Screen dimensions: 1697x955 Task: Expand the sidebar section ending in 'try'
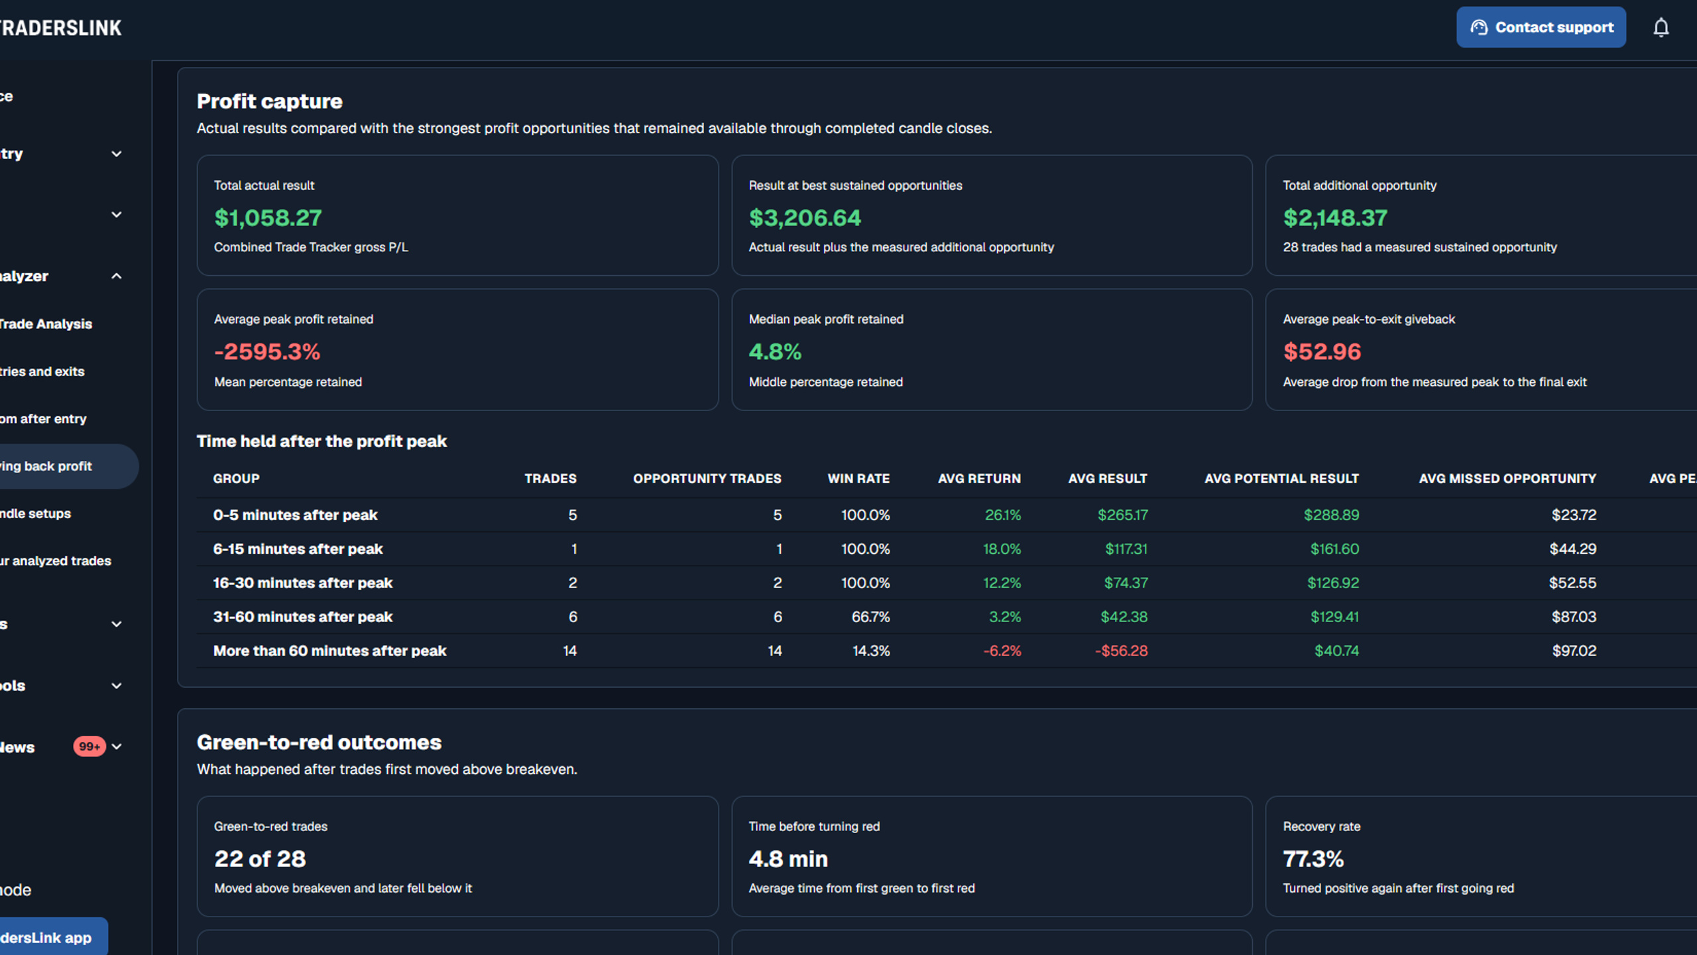[116, 154]
